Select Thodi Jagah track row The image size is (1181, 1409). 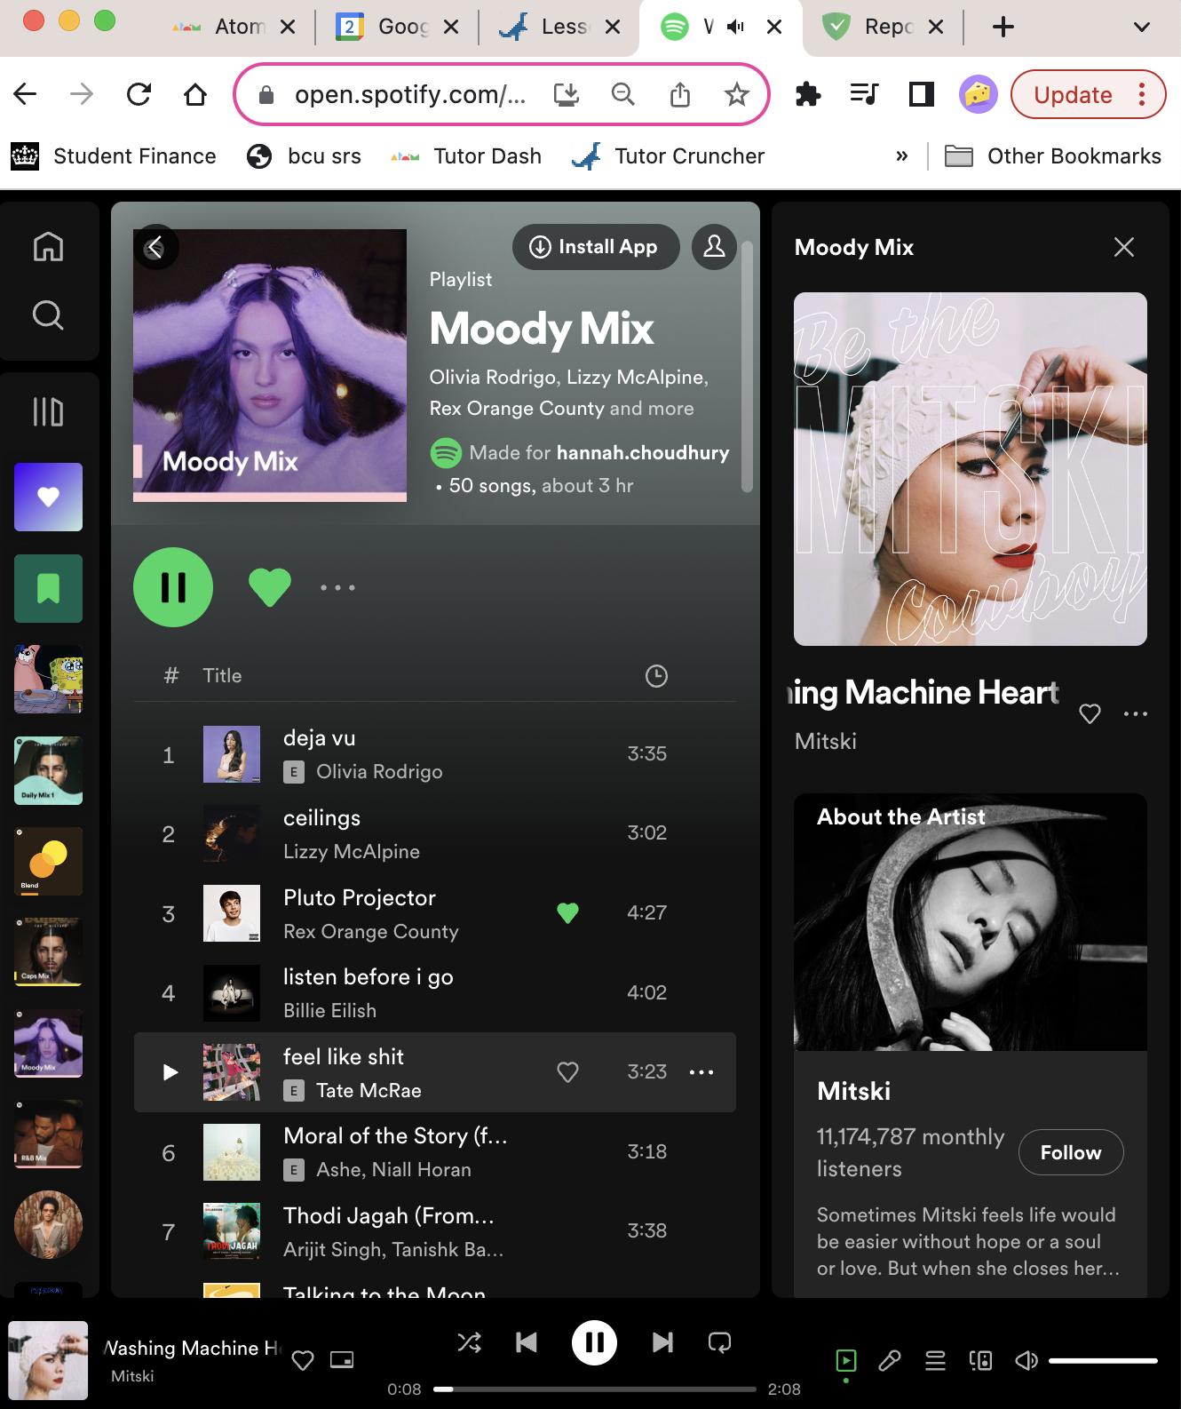pyautogui.click(x=434, y=1231)
